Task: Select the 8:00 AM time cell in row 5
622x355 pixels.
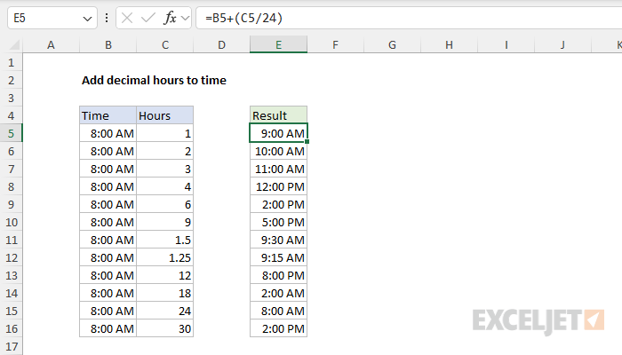Action: (108, 133)
